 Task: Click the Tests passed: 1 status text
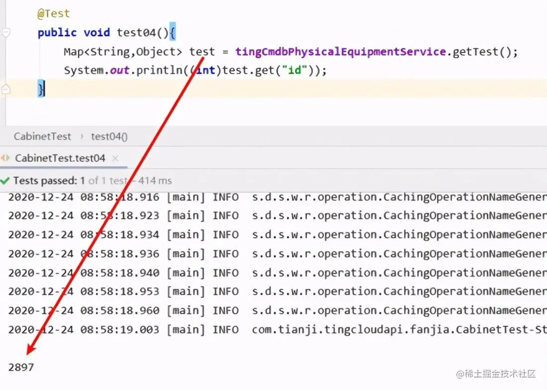coord(49,181)
